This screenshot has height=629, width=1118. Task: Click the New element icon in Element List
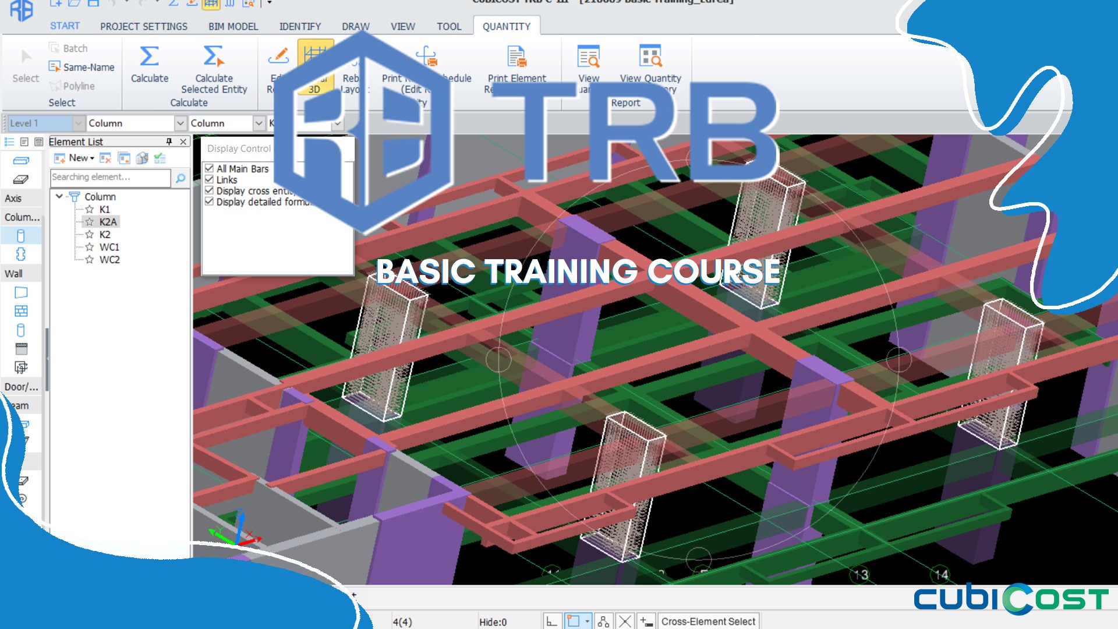pyautogui.click(x=59, y=158)
